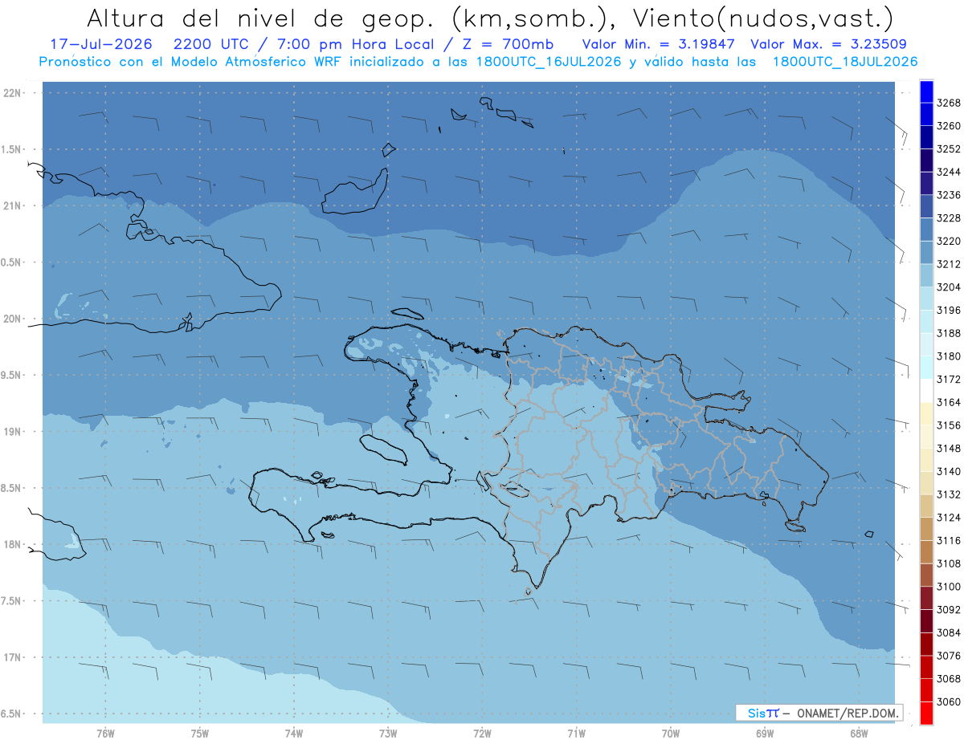Click the "Valor Min. = 3.19847" text

[658, 44]
